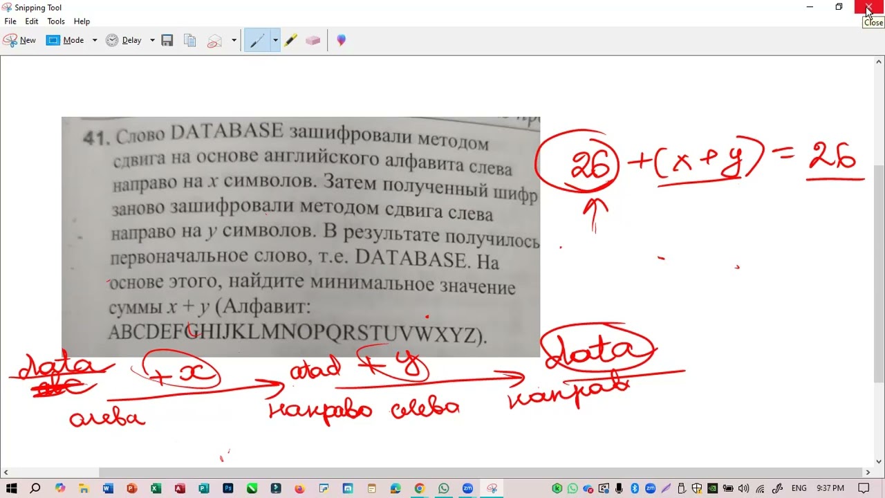Open the Delay dropdown arrow

tap(152, 40)
